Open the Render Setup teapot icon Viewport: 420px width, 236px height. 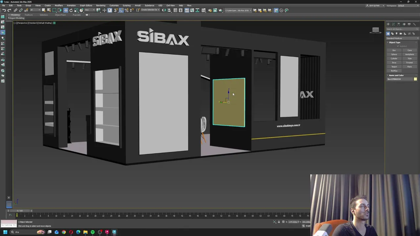[x=210, y=10]
